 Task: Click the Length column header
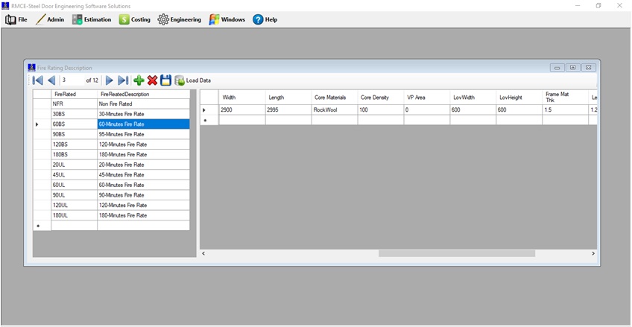(x=288, y=98)
